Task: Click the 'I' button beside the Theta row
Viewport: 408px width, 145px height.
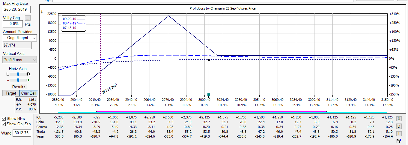Action: [399, 133]
